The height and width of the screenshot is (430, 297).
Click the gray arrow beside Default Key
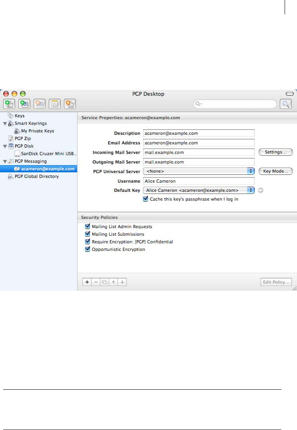(x=261, y=190)
